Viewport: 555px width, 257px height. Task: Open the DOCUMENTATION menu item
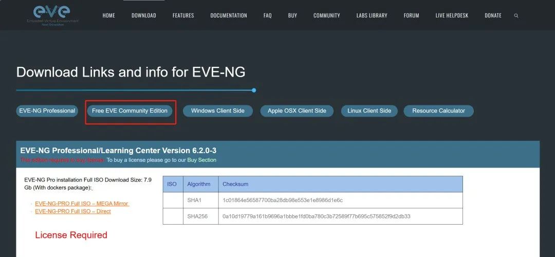coord(229,15)
